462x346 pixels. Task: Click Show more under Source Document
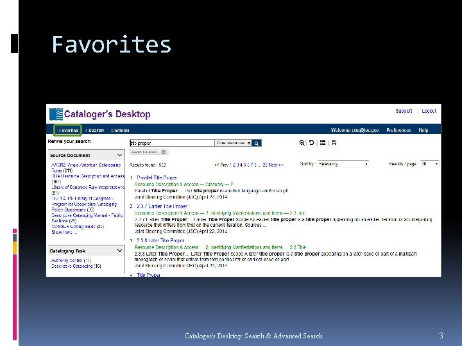64,232
